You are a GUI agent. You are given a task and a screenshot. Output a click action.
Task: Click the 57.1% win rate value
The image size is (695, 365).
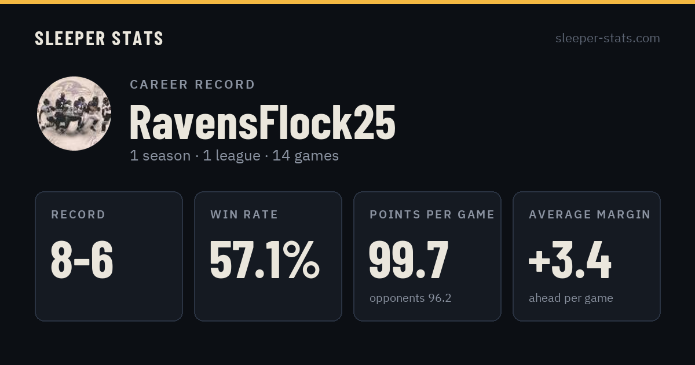pyautogui.click(x=264, y=260)
